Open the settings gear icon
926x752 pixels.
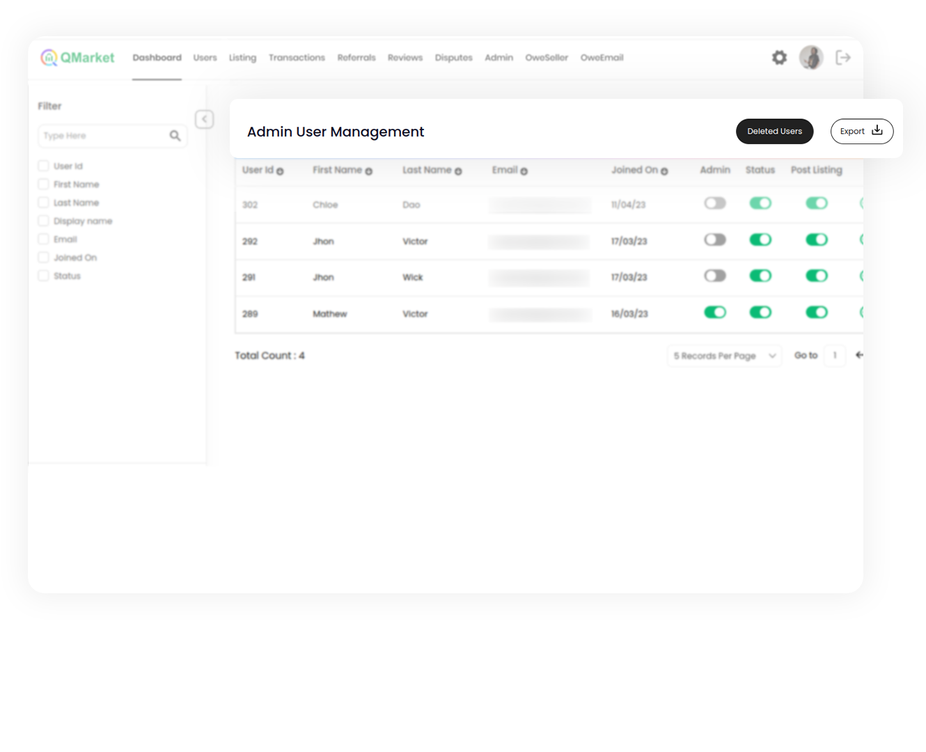(779, 58)
